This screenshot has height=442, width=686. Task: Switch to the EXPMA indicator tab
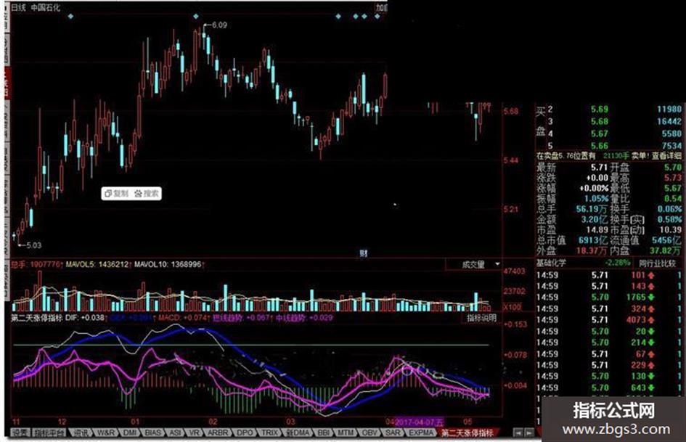[x=421, y=433]
